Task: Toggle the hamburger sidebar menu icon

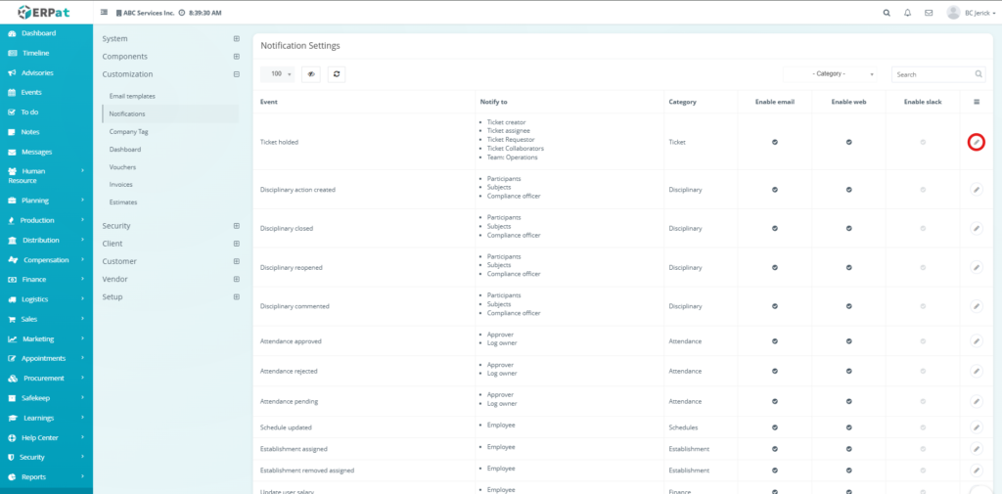Action: (x=105, y=13)
